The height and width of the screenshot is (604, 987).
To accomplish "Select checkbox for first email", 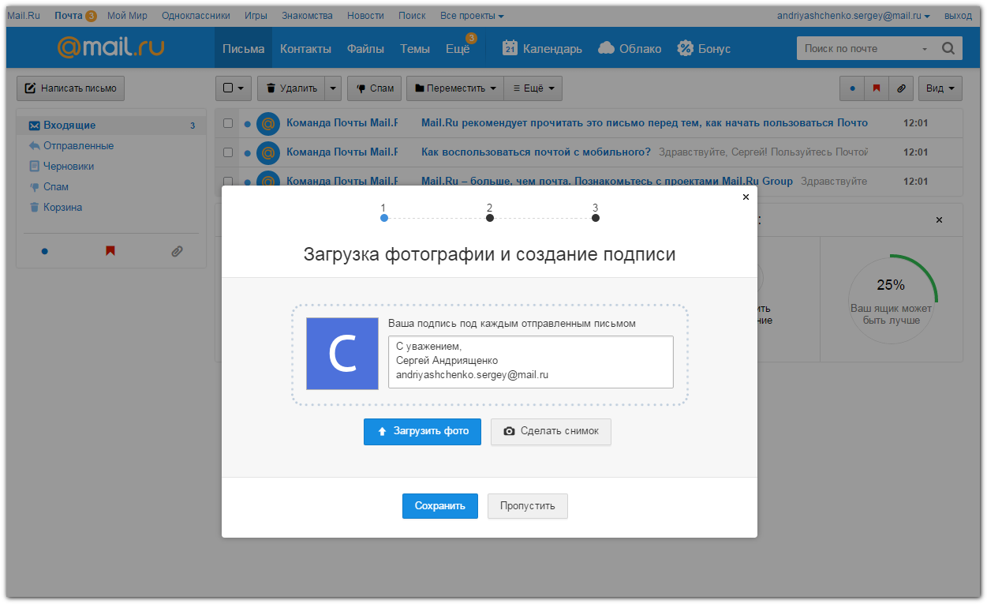I will [x=228, y=123].
